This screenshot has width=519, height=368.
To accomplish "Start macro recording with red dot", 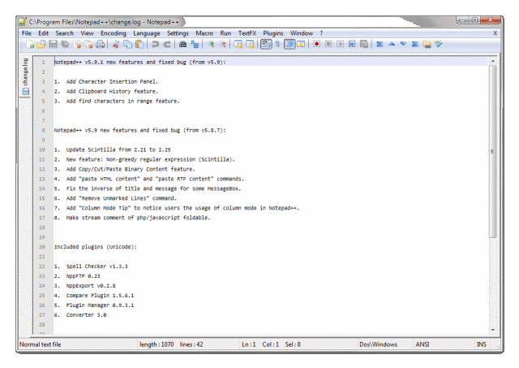I will [317, 44].
